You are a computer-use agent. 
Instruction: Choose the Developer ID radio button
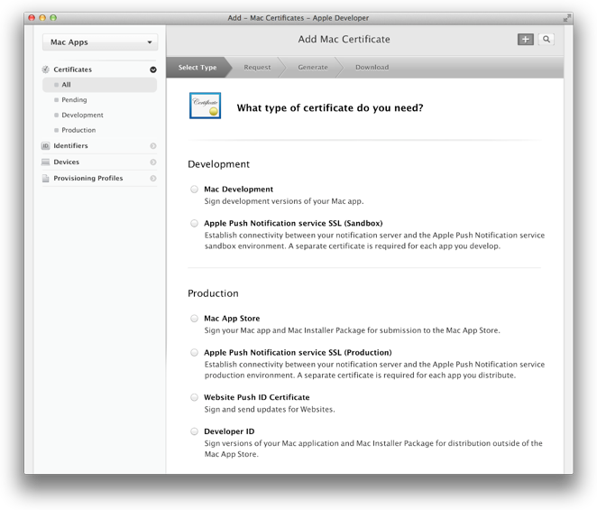tap(194, 431)
